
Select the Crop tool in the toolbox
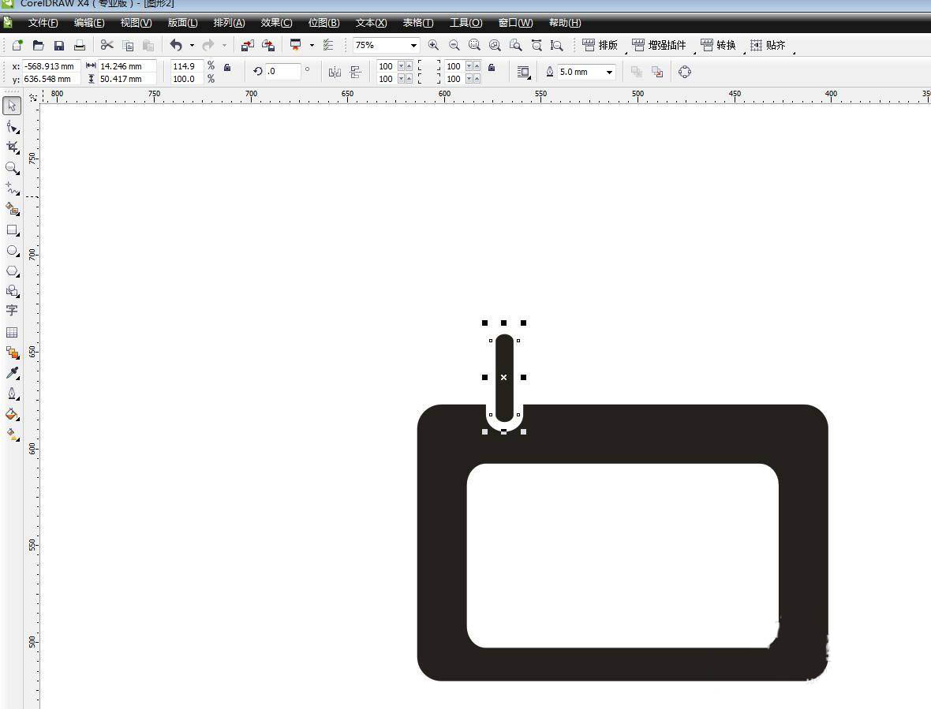pyautogui.click(x=12, y=147)
